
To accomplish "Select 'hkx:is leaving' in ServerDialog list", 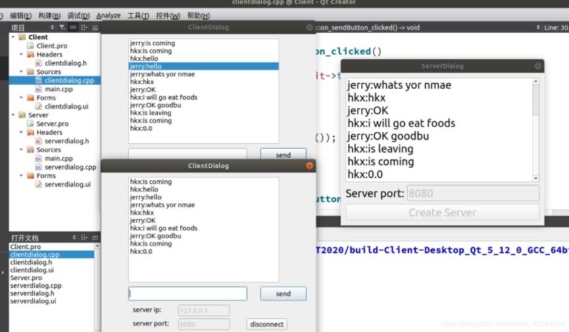I will click(x=380, y=149).
